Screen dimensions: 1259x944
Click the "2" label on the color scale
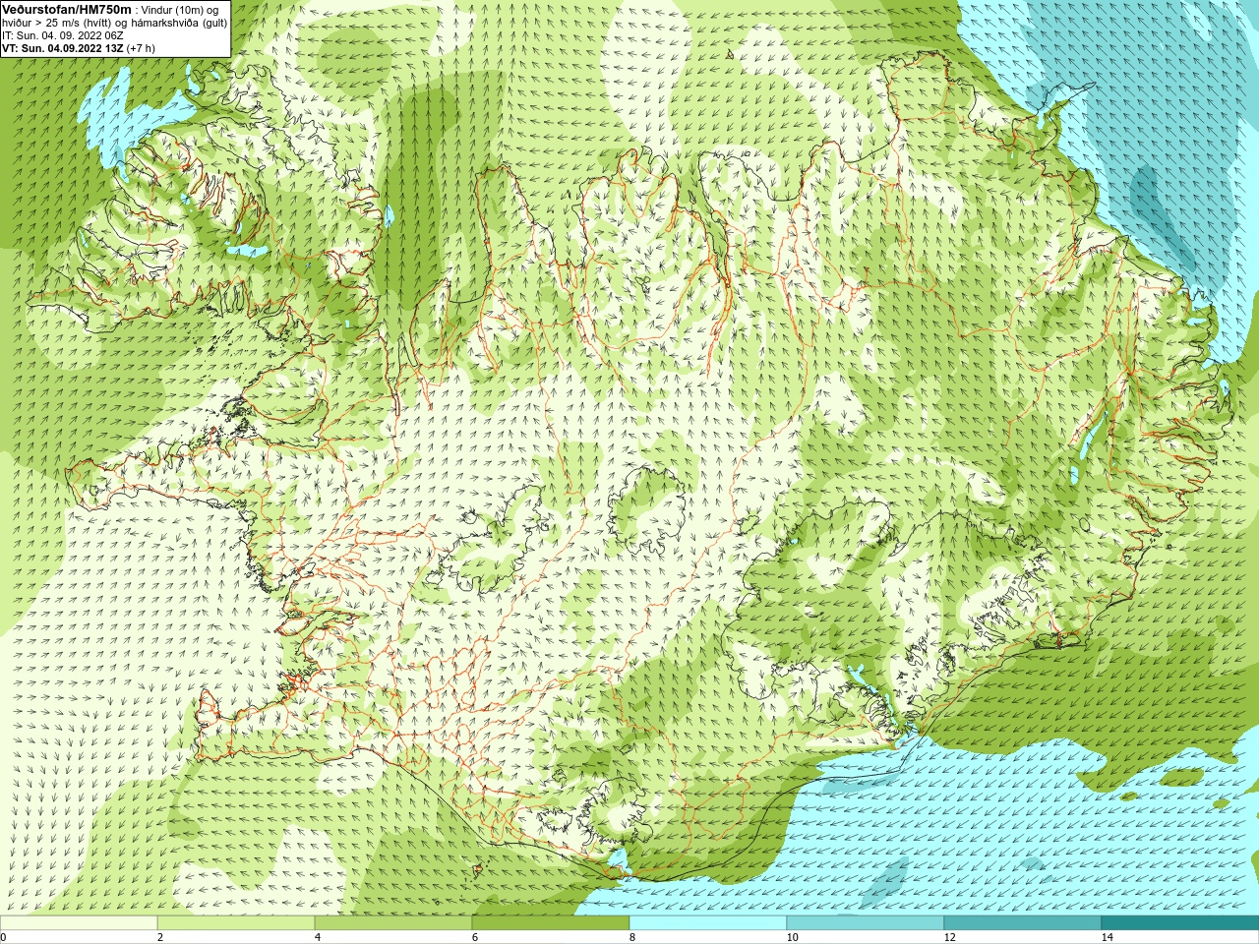pos(160,937)
